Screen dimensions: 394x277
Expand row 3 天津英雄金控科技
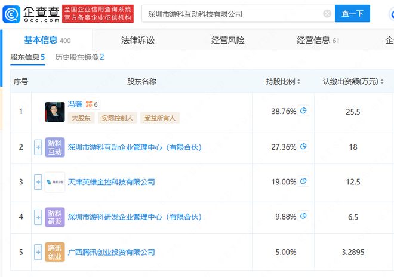point(38,182)
